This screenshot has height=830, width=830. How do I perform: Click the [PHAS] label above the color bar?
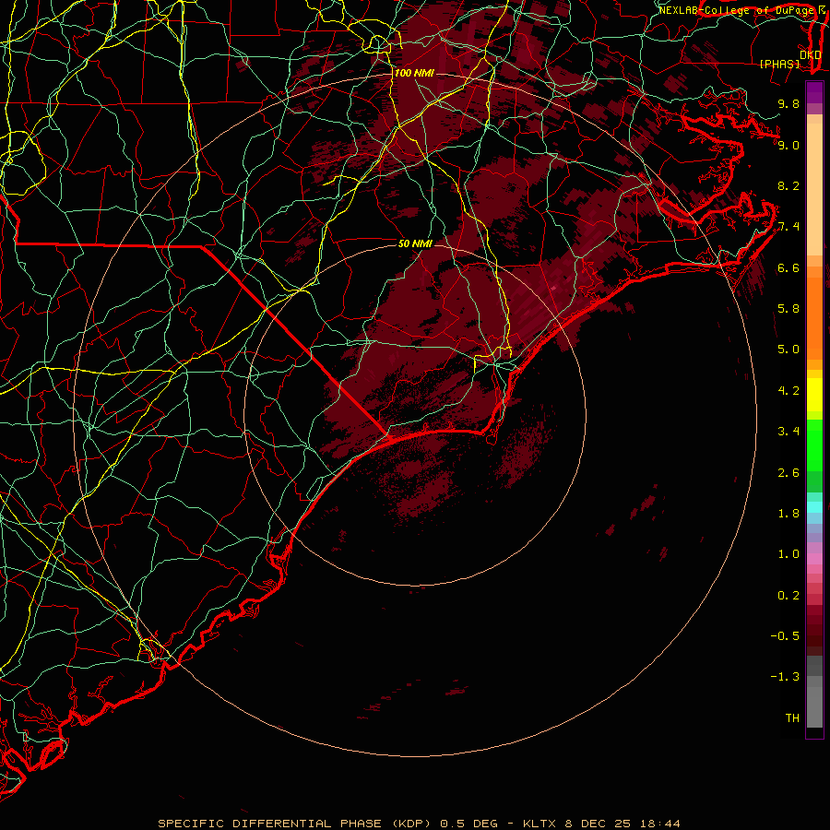point(779,65)
